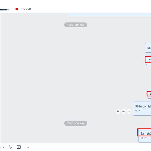Select the message starting "Tạm thờ"
This screenshot has width=151, height=151.
(145, 136)
